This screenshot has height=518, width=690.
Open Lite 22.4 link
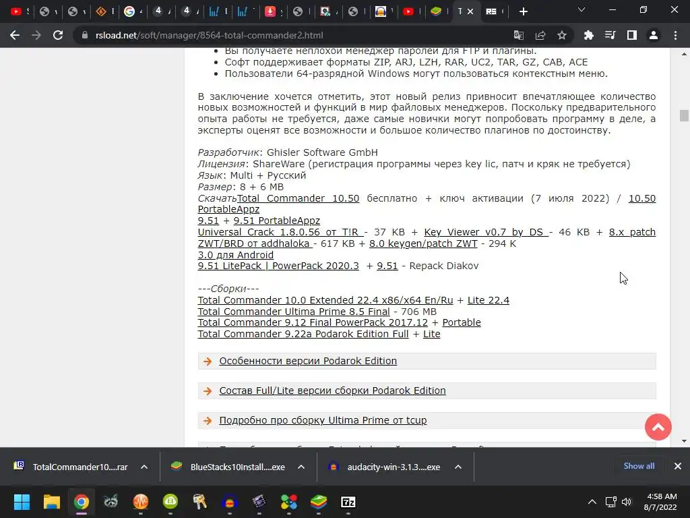pos(488,300)
